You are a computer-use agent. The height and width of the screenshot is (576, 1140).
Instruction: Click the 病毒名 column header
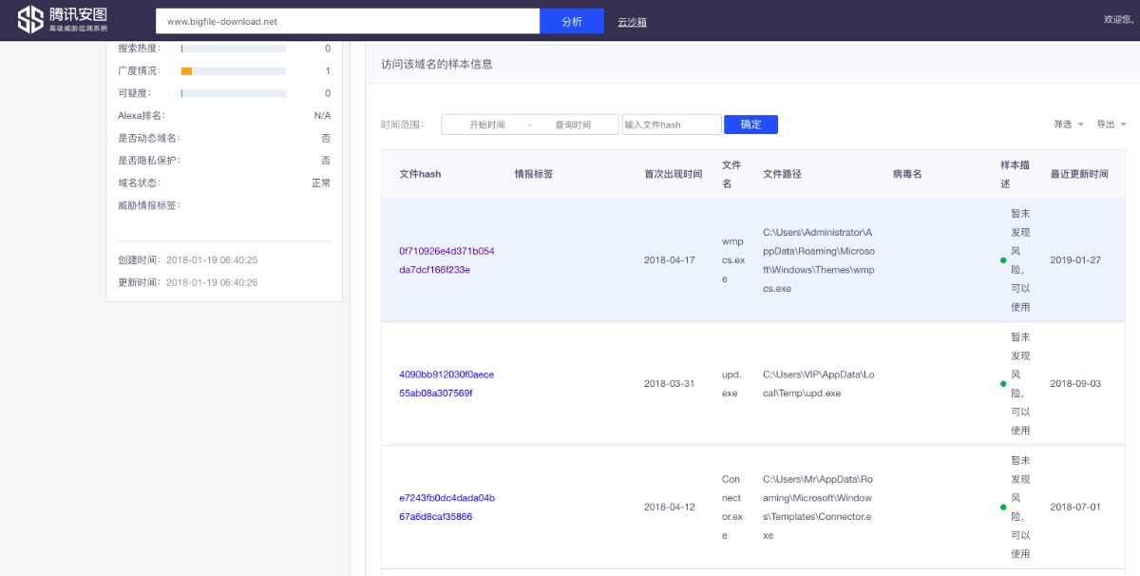tap(907, 174)
